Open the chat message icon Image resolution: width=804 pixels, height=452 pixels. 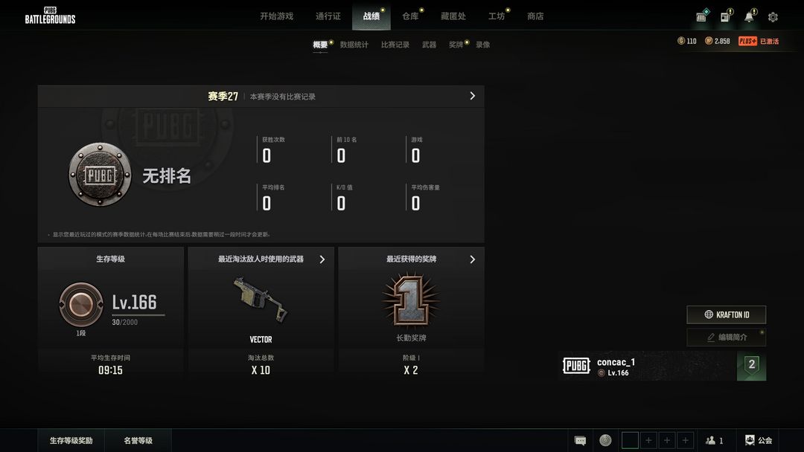[x=580, y=440]
